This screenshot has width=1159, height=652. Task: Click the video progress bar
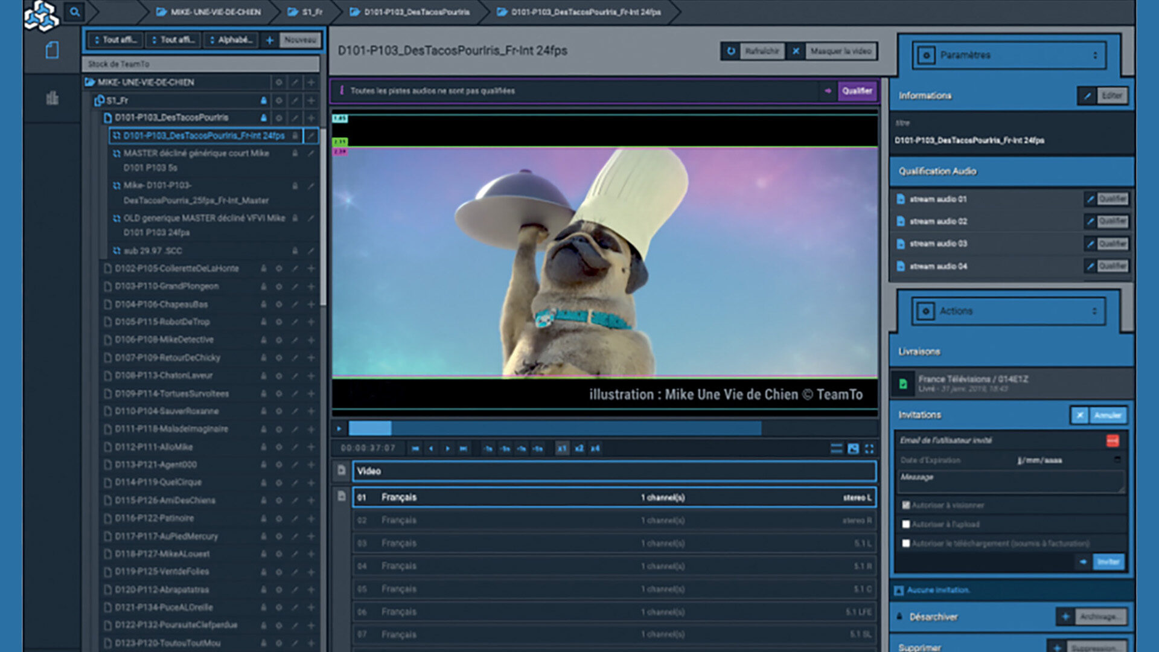pyautogui.click(x=554, y=429)
